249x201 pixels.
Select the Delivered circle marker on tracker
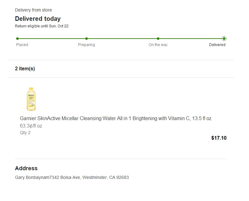(224, 39)
